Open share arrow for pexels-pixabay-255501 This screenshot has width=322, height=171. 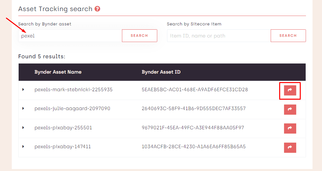pos(290,128)
